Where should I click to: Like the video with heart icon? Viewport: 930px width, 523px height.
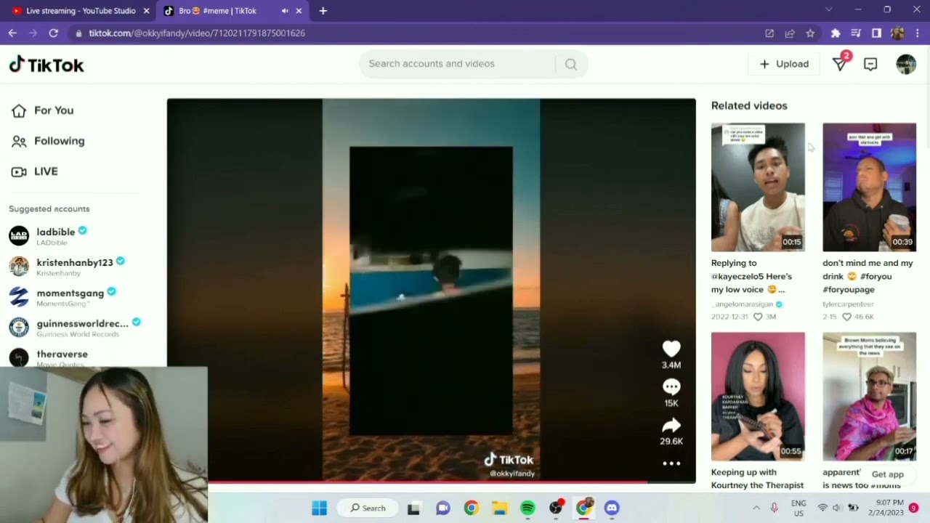coord(671,349)
